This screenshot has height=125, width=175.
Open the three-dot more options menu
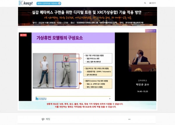(x=129, y=119)
